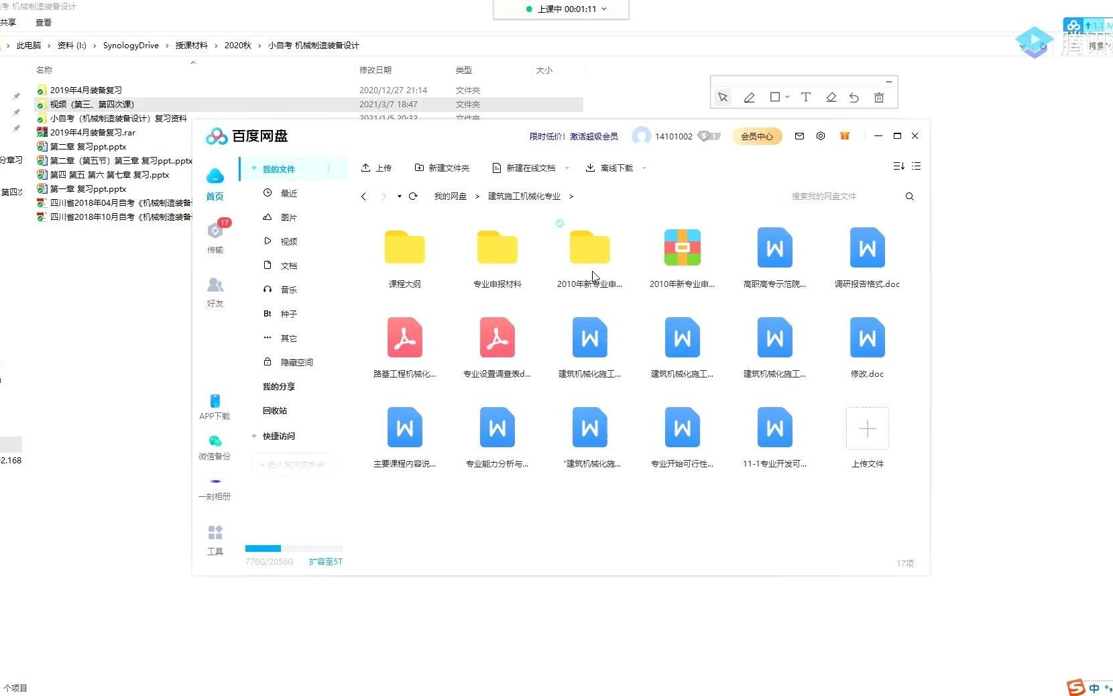Click the orange gift icon in Baidu header

pos(845,136)
